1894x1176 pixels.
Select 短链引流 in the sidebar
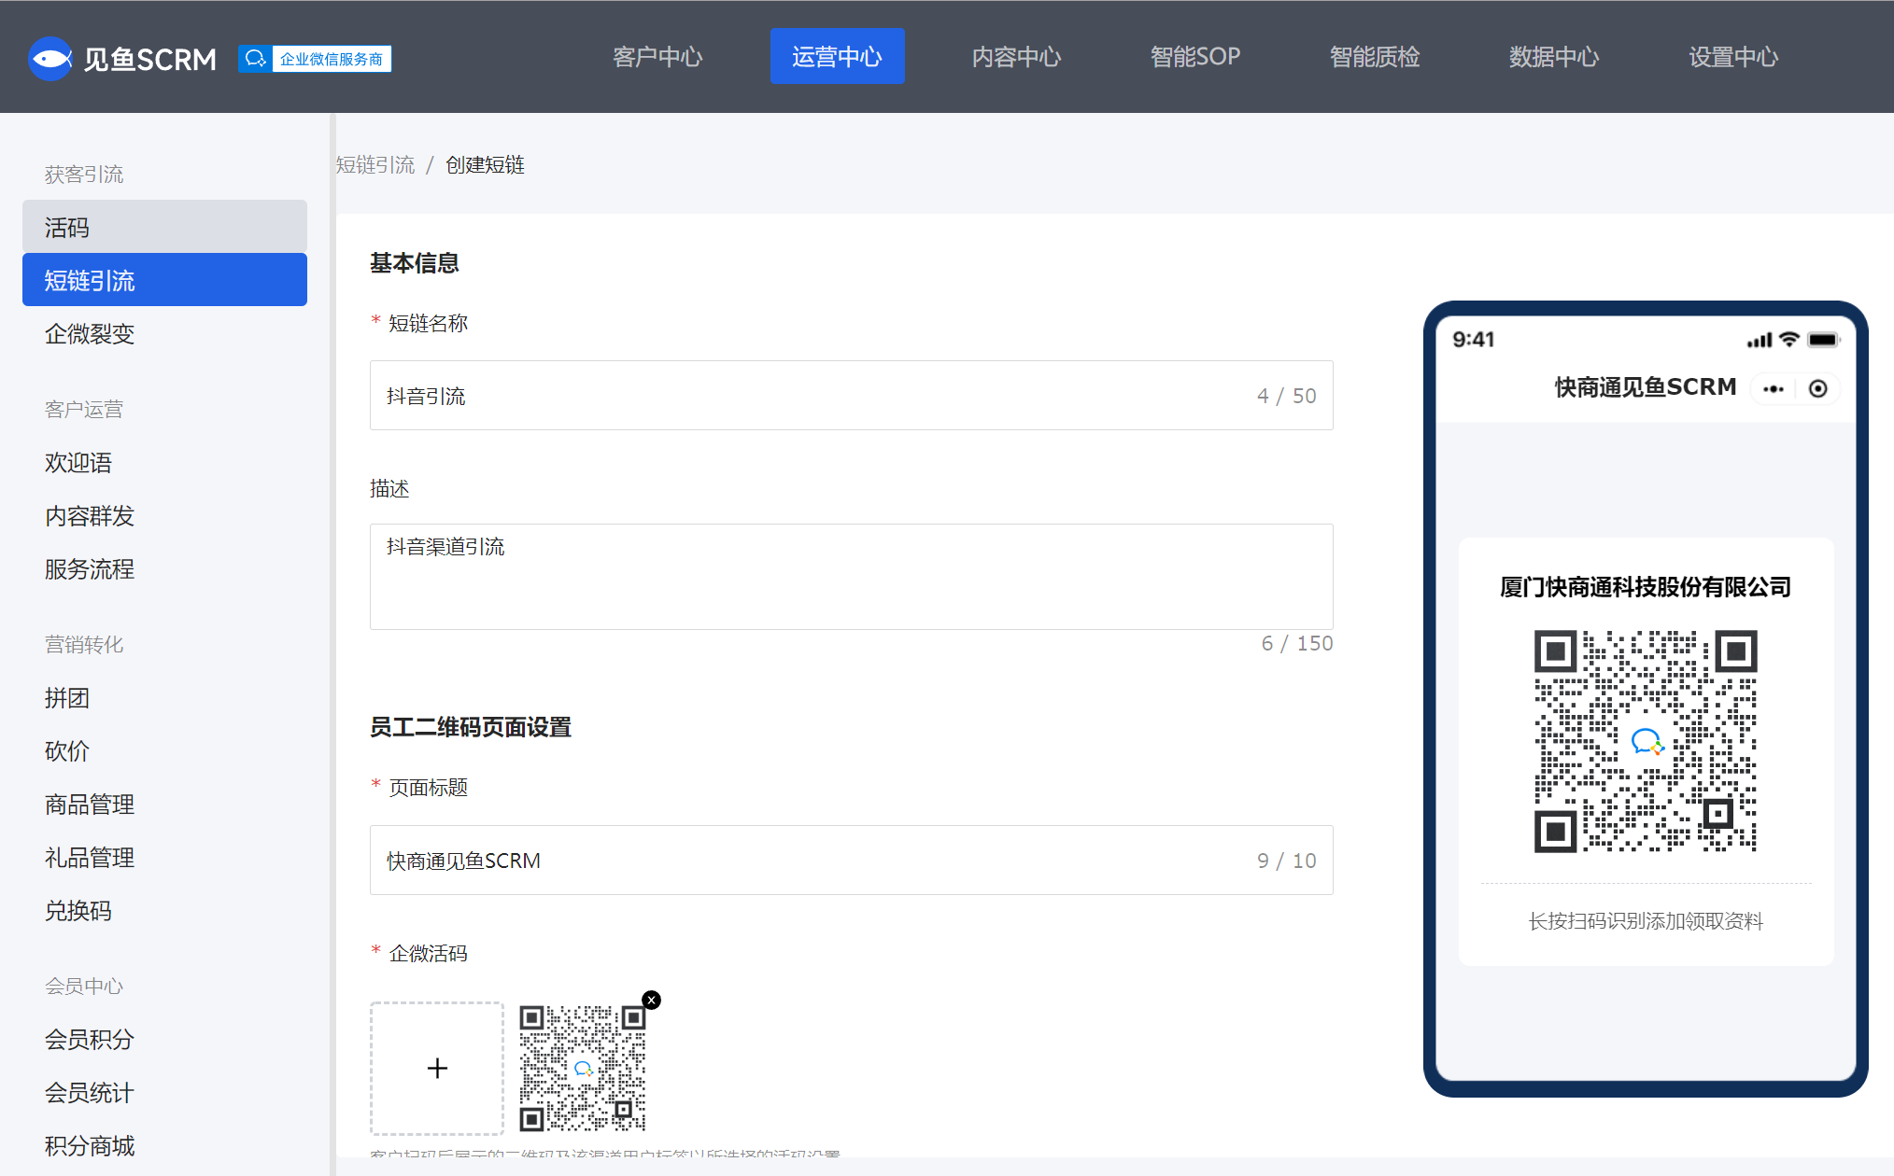pos(164,280)
